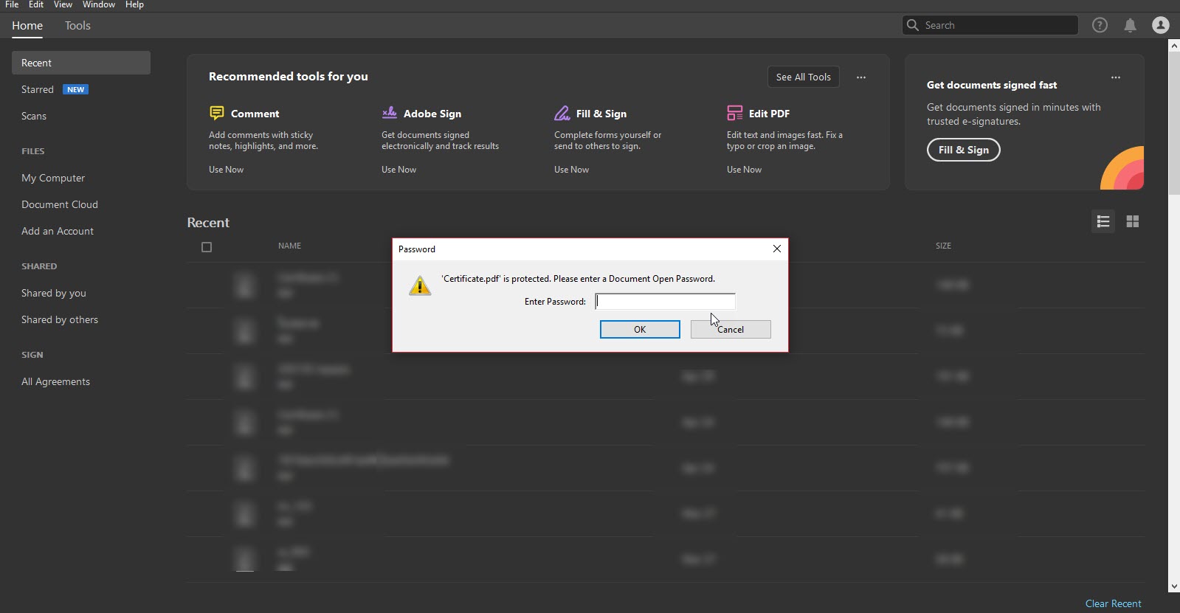Click the Search box in header
Image resolution: width=1180 pixels, height=613 pixels.
click(990, 25)
